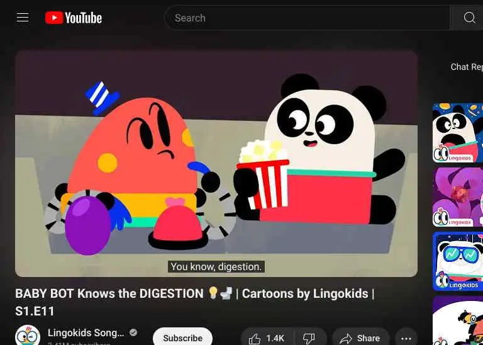Open surprised panda recommended video thumbnail
483x345 pixels.
point(458,133)
